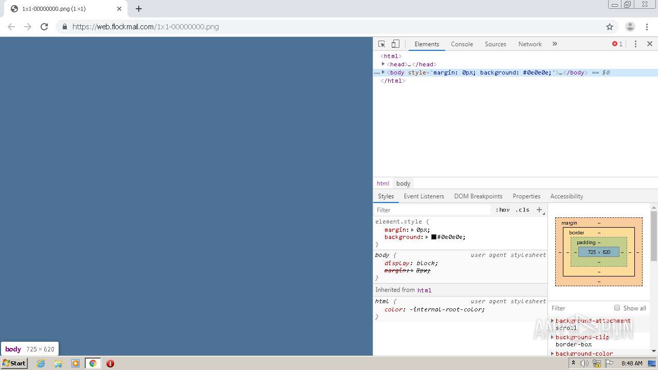Screen dimensions: 658x370
Task: Reload the current page
Action: pos(44,27)
